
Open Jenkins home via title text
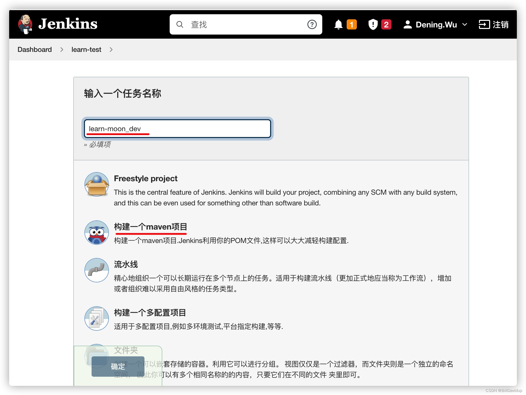(x=68, y=24)
